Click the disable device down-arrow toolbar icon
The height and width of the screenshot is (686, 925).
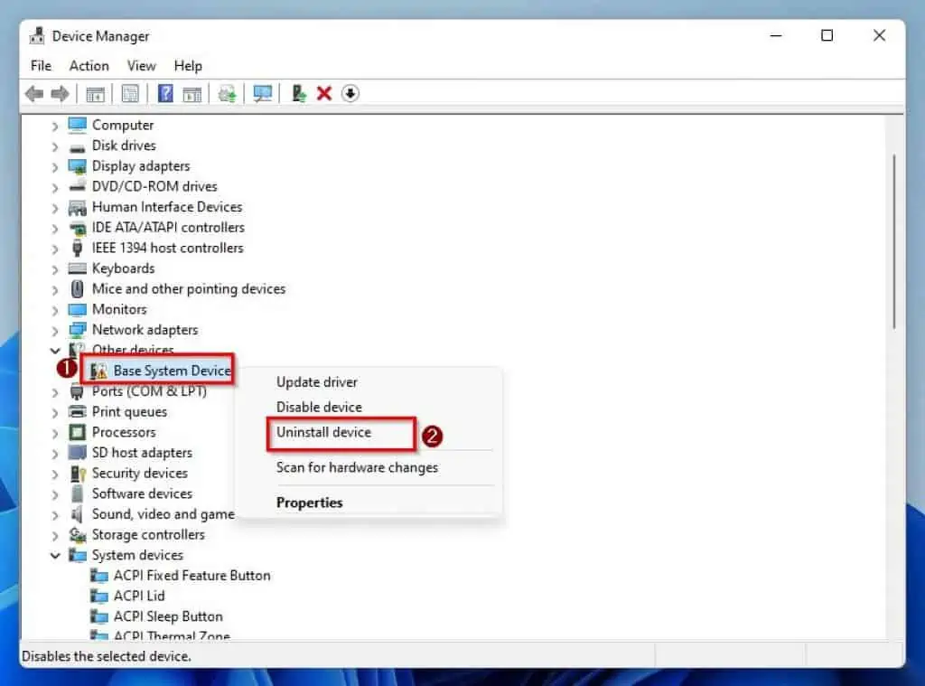350,93
